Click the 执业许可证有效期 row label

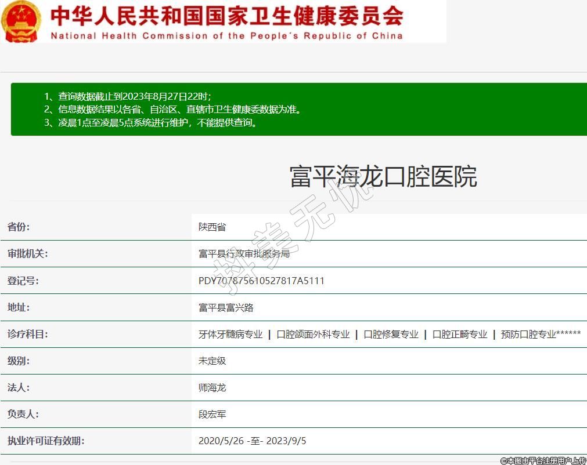pyautogui.click(x=46, y=441)
